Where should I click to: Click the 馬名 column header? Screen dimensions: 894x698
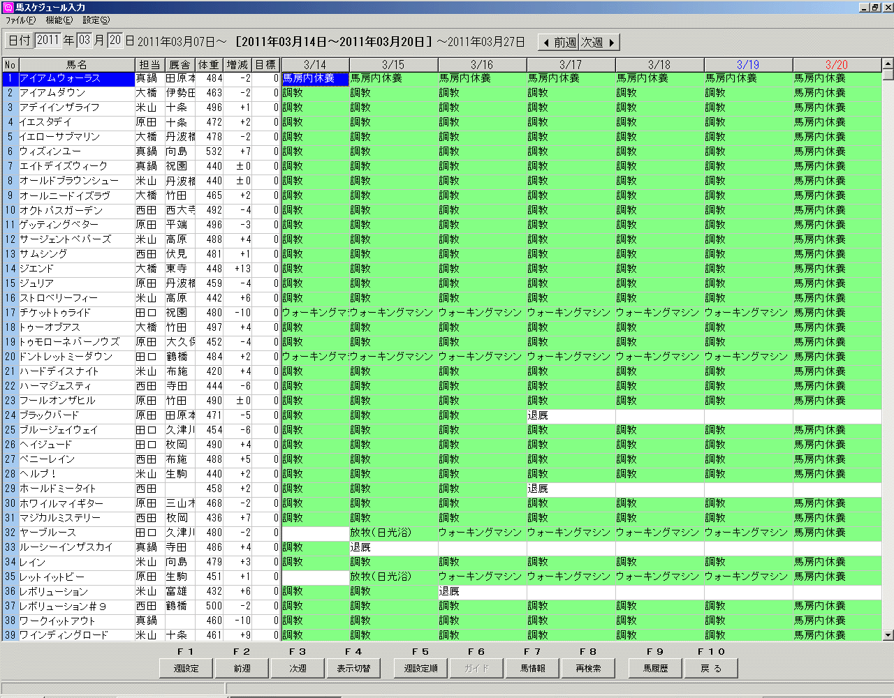tap(76, 64)
